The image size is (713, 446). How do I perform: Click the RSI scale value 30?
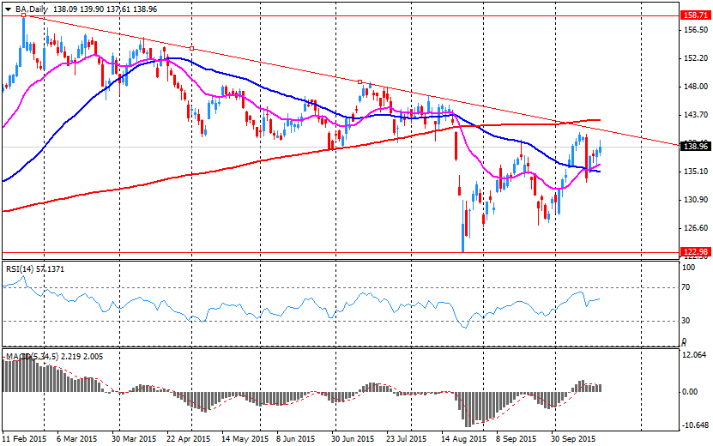[x=686, y=321]
